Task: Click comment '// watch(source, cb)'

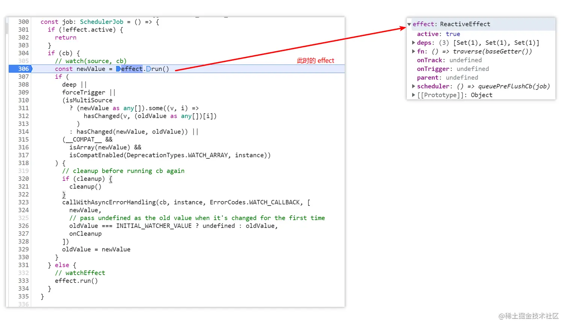Action: tap(91, 61)
